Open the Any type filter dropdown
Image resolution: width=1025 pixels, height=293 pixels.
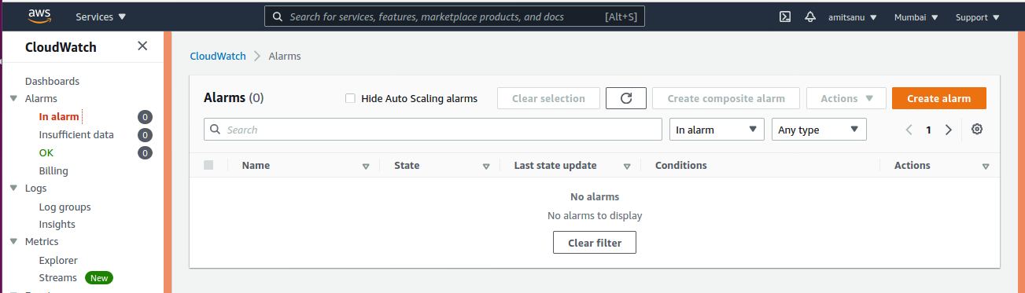819,130
